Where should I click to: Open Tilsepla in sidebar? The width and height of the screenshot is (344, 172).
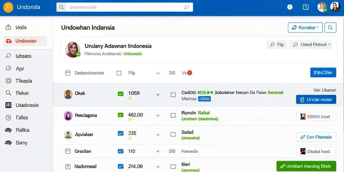[x=24, y=81]
